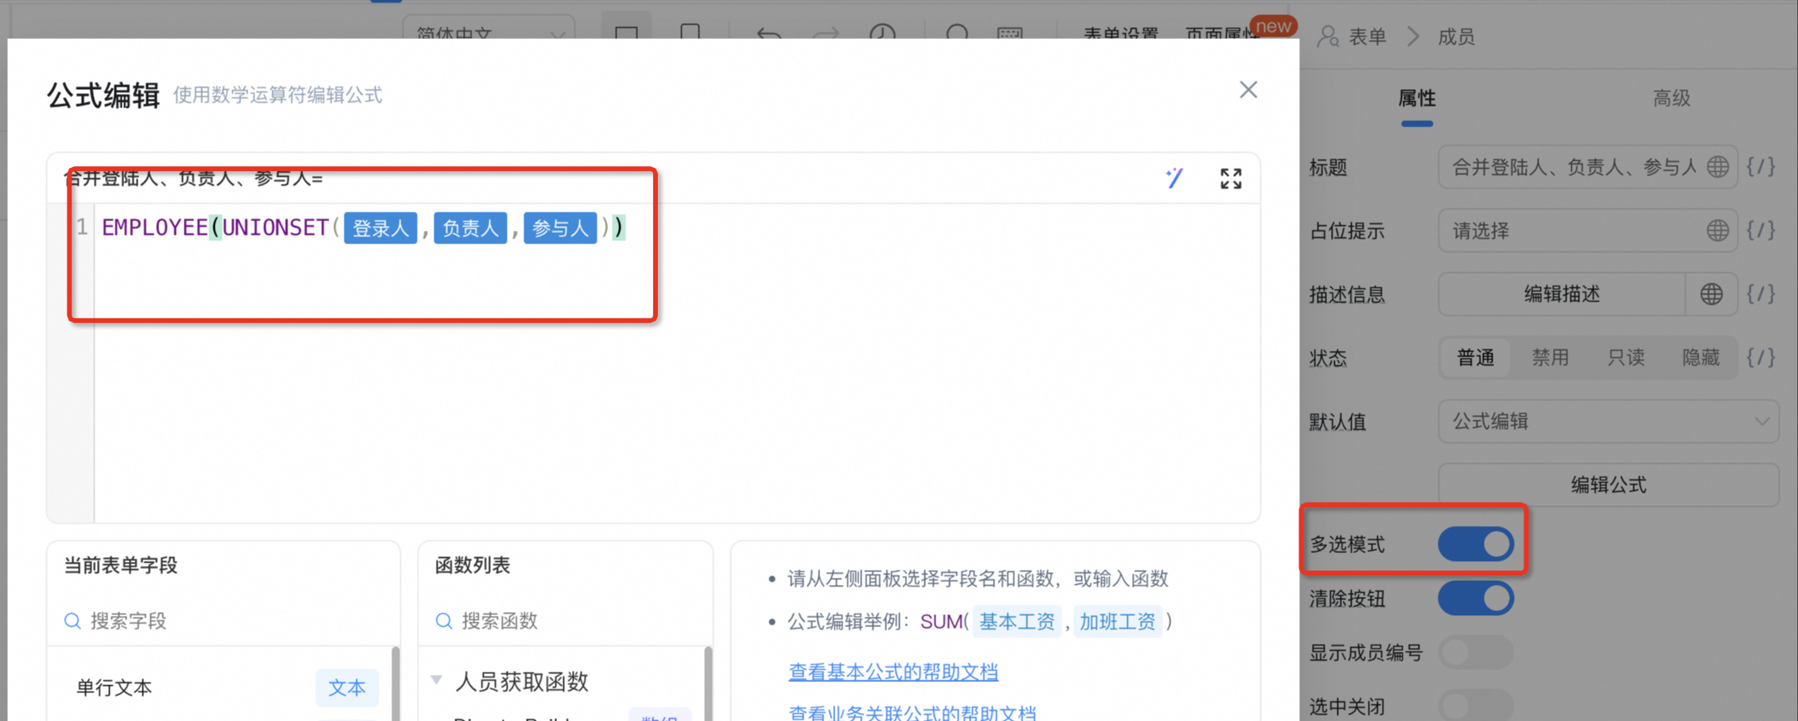Click the UNIONSET function name in formula
The height and width of the screenshot is (721, 1798).
pos(275,228)
